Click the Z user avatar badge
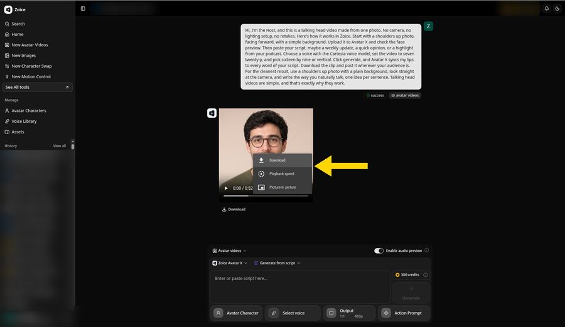 coord(428,26)
